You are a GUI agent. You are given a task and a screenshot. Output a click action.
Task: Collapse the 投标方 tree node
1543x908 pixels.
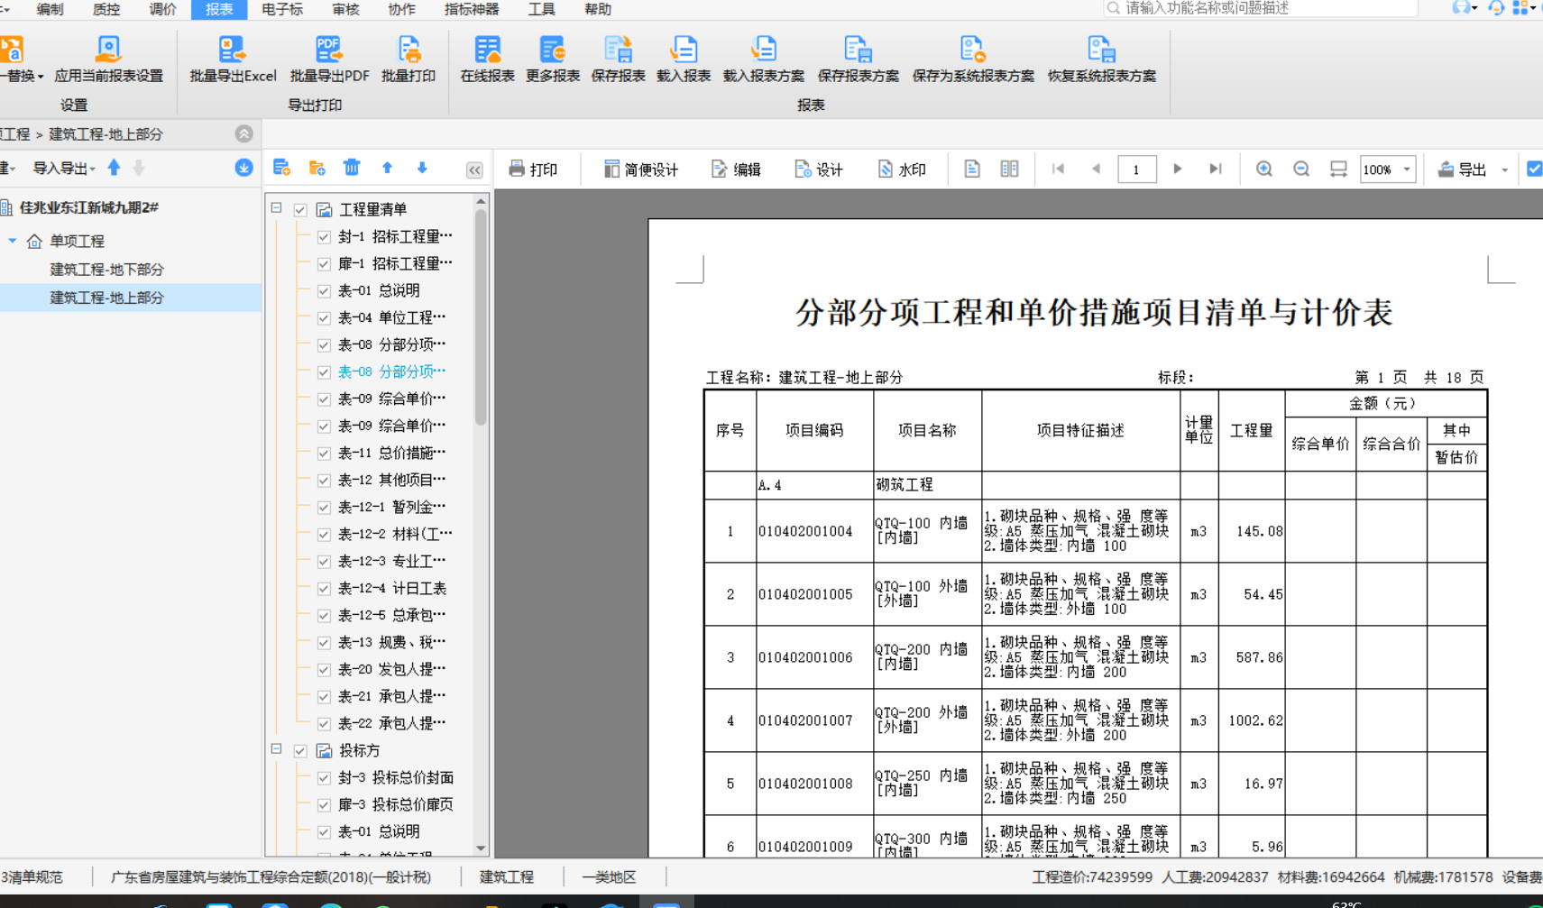[x=277, y=749]
